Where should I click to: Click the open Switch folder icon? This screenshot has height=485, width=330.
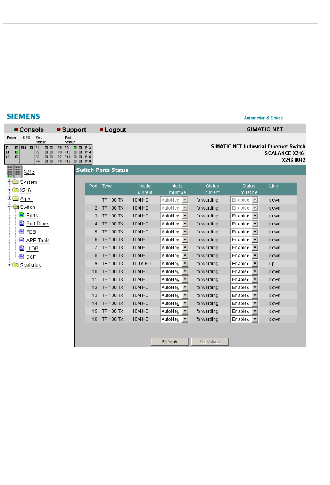click(x=16, y=207)
